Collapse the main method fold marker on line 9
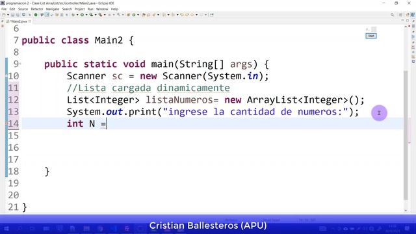 (x=20, y=64)
